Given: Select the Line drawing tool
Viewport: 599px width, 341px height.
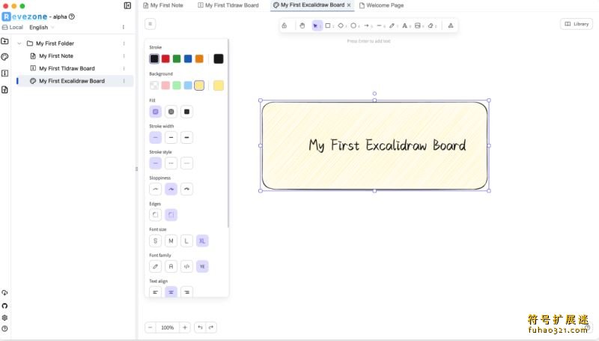Looking at the screenshot, I should pos(379,25).
